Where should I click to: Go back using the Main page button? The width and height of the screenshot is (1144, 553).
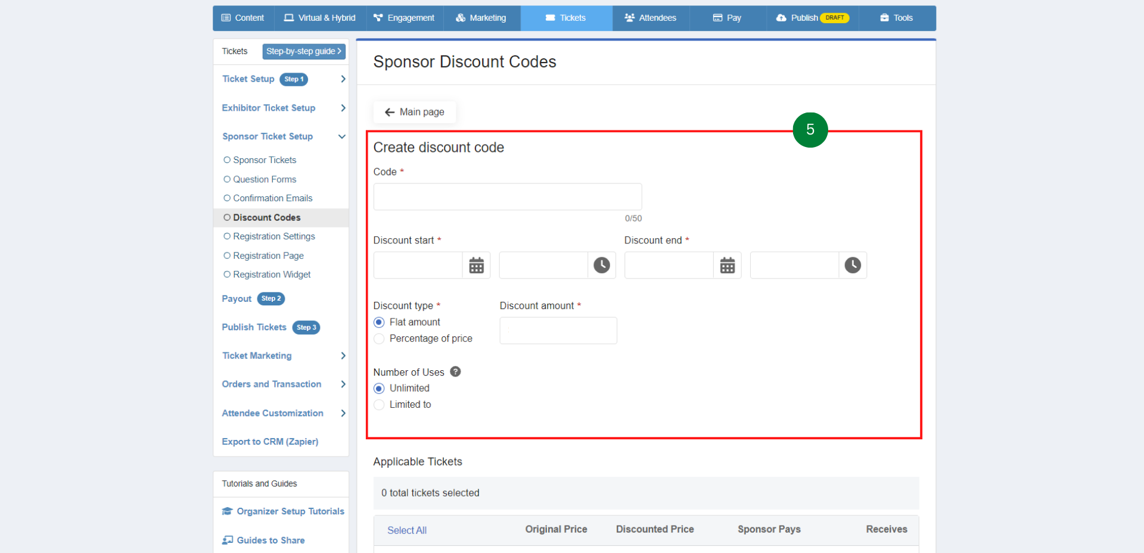(415, 112)
